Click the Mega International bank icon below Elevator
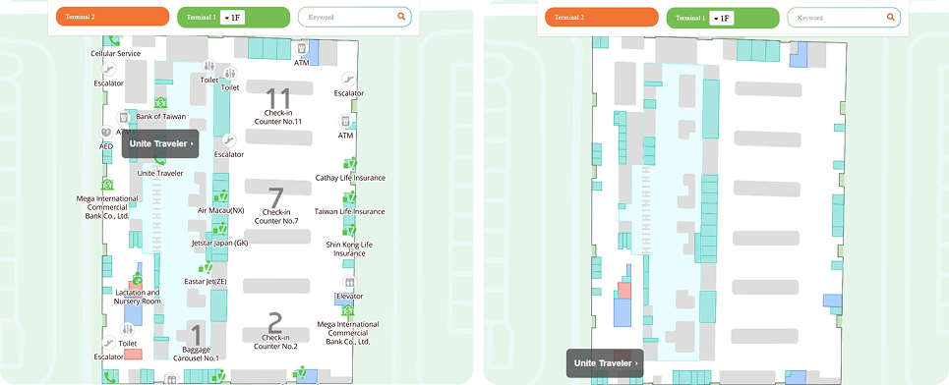 pos(348,310)
